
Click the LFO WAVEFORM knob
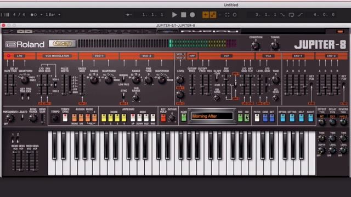tap(25, 79)
